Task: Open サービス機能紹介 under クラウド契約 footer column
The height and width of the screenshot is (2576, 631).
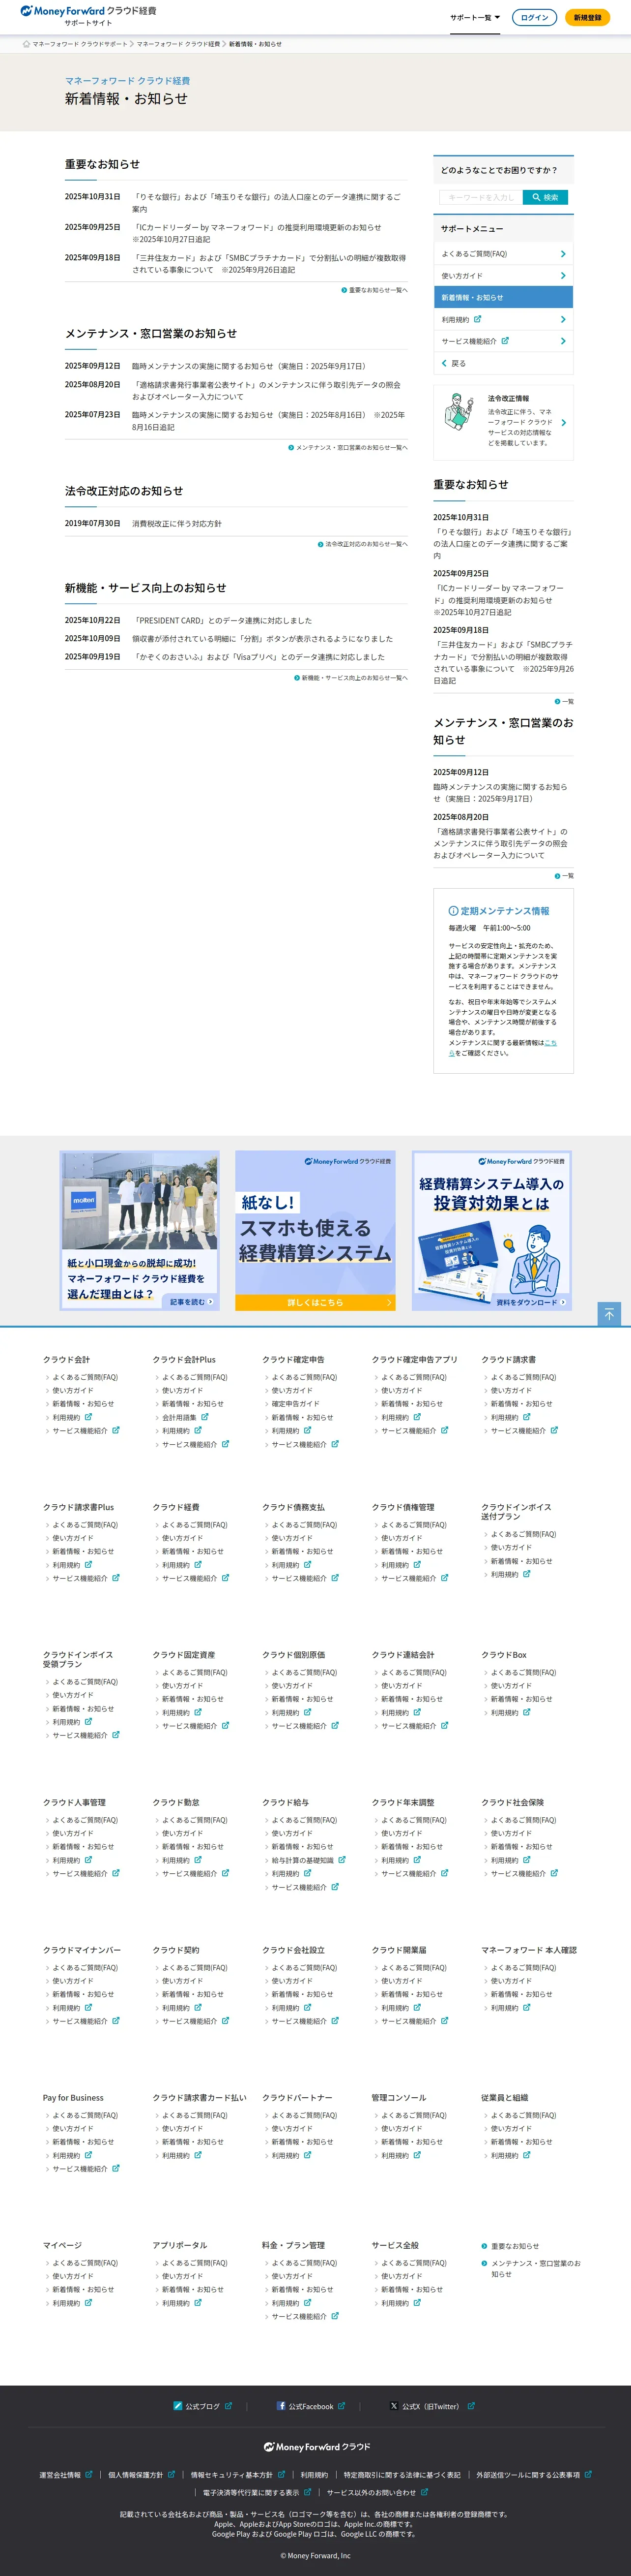Action: tap(190, 2021)
